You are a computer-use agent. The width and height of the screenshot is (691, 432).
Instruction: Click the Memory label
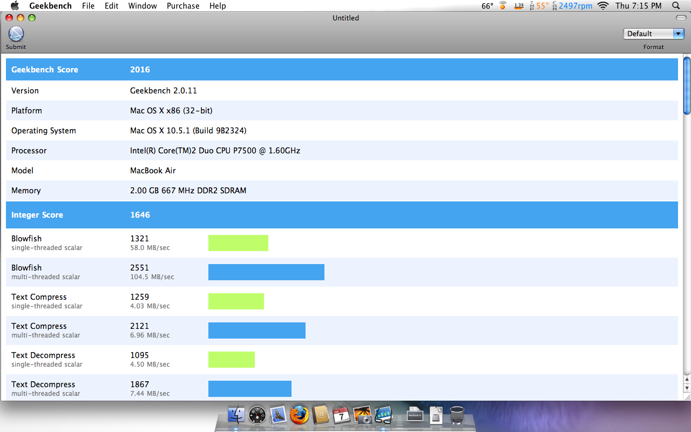(x=26, y=191)
